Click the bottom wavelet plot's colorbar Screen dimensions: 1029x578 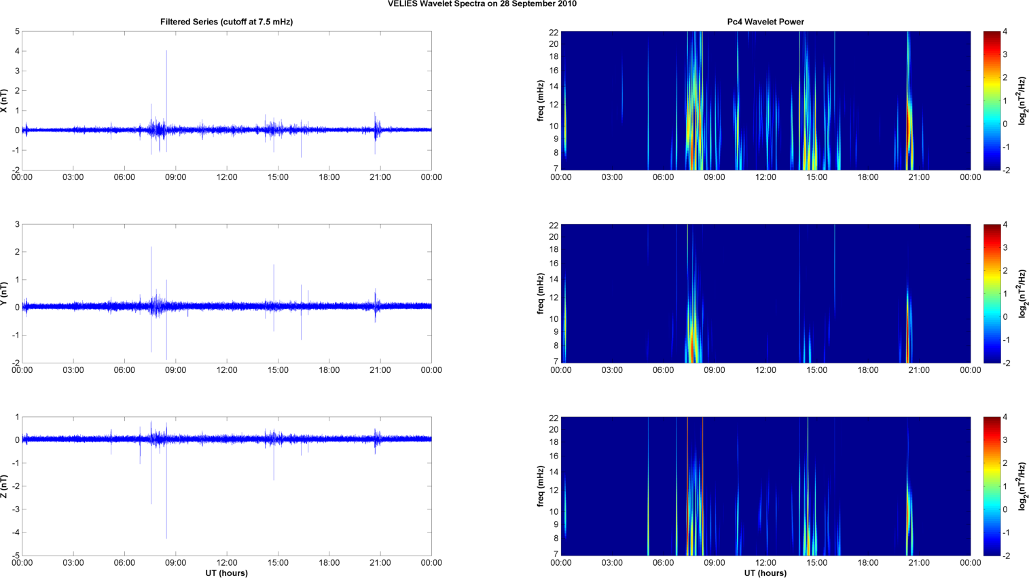[x=992, y=486]
